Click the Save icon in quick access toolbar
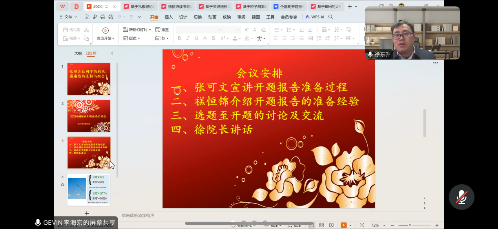This screenshot has height=229, width=498. [87, 17]
